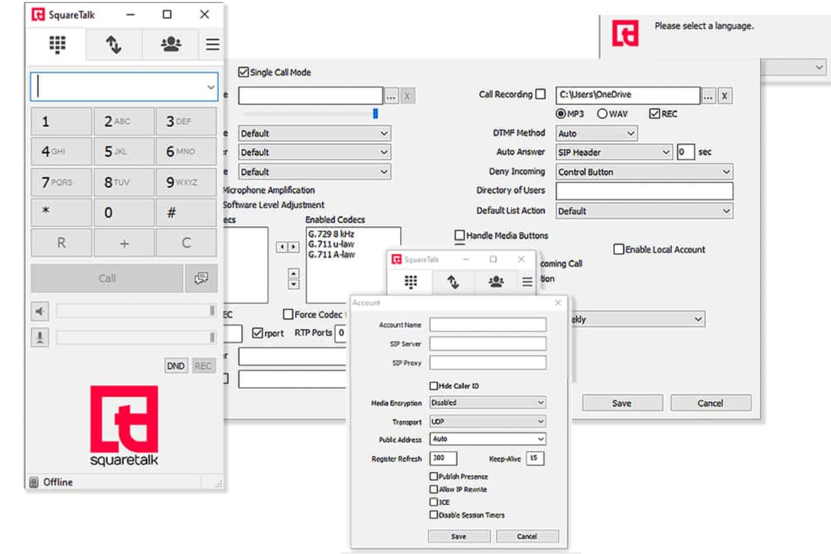Image resolution: width=831 pixels, height=554 pixels.
Task: Tick the ICE checkbox in Account dialog
Action: (433, 502)
